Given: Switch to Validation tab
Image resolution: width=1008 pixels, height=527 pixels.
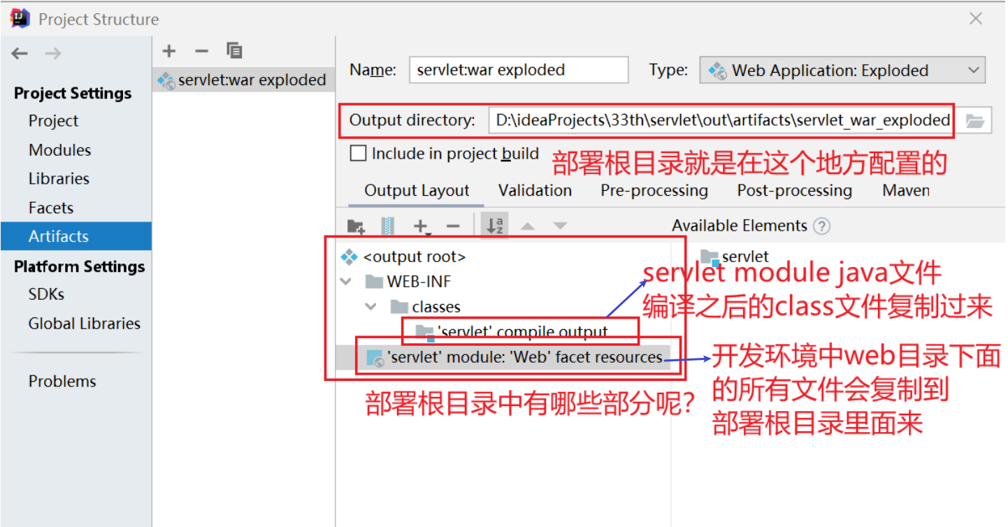Looking at the screenshot, I should (535, 191).
